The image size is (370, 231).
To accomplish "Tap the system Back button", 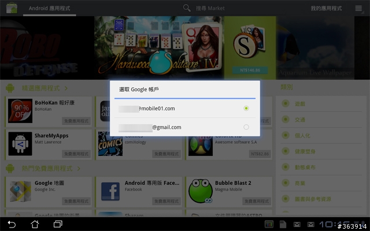I will [12, 224].
